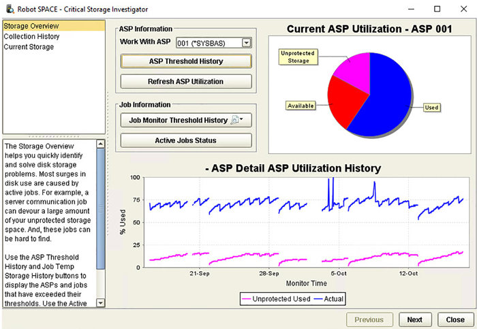Click the Unprotected Storage pie label
Screen dimensions: 477x329
[x=298, y=57]
